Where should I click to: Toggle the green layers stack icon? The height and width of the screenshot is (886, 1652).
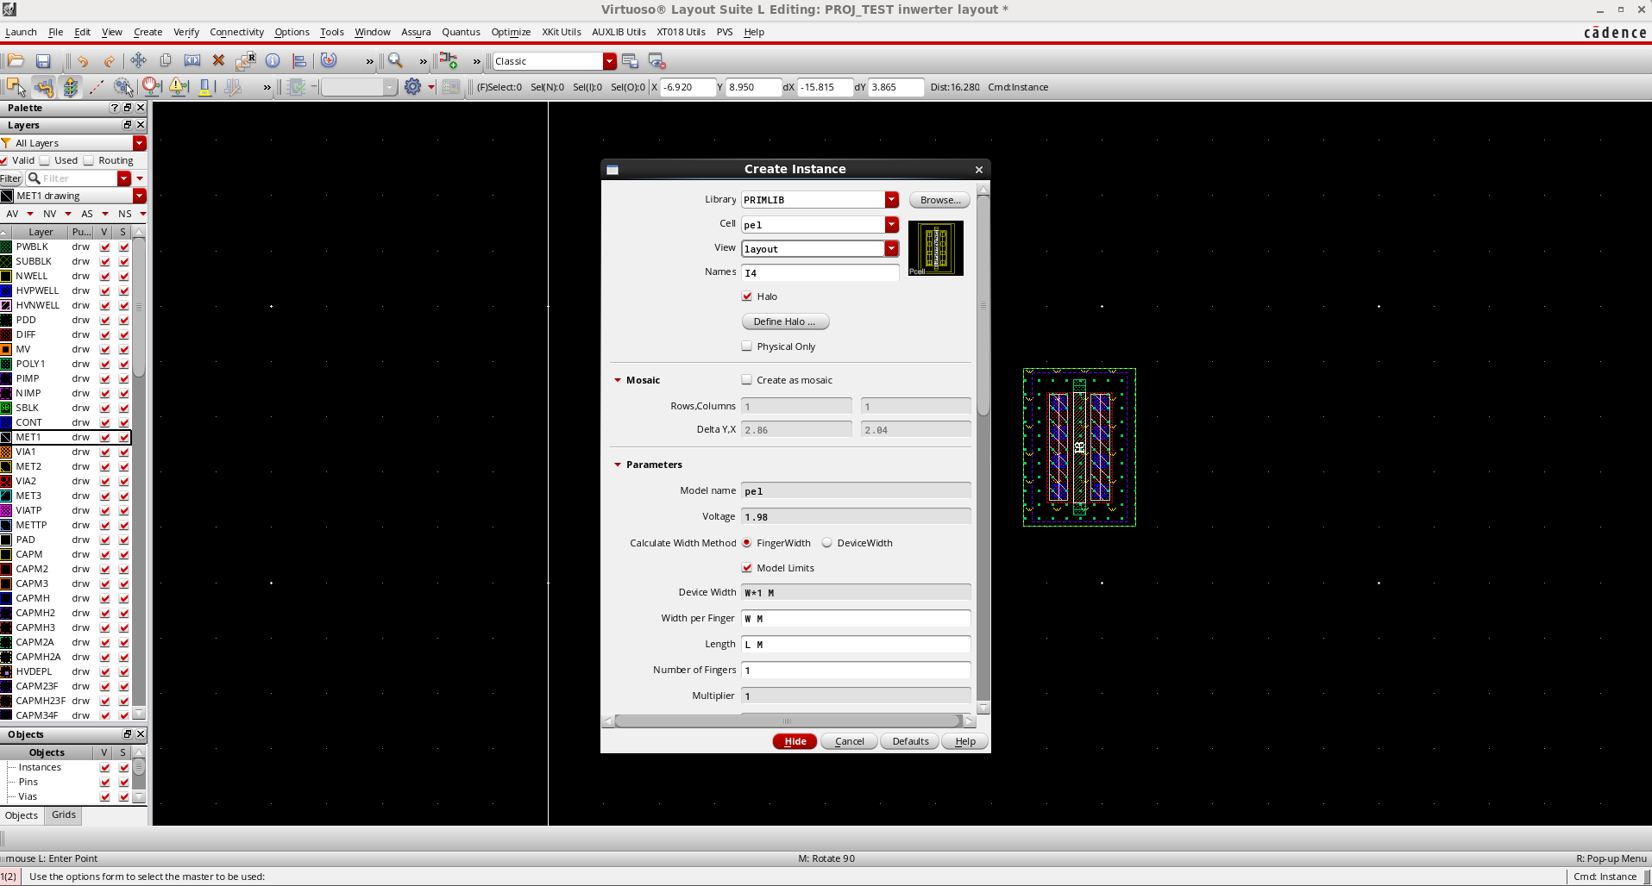point(71,87)
